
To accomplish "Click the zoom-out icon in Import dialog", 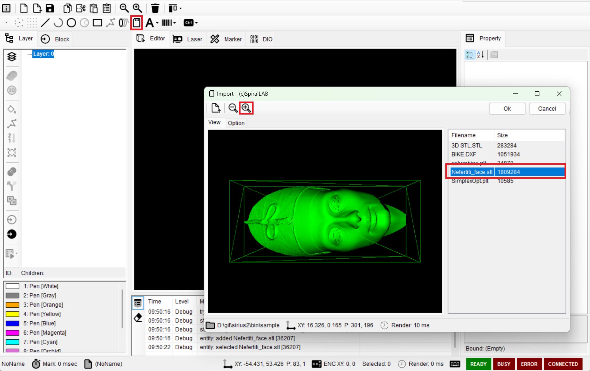I will point(233,108).
